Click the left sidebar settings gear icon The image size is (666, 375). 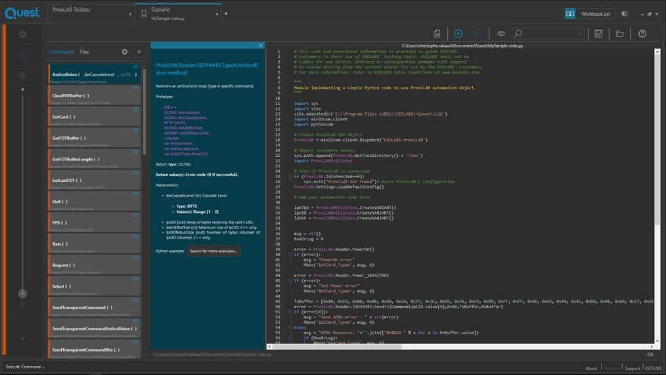[x=22, y=34]
